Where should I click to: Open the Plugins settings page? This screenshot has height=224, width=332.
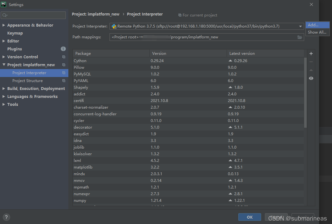(15, 49)
